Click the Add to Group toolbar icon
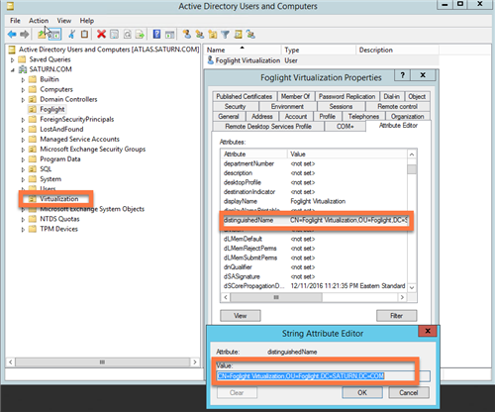Viewport: 495px width, 412px height. [x=250, y=34]
